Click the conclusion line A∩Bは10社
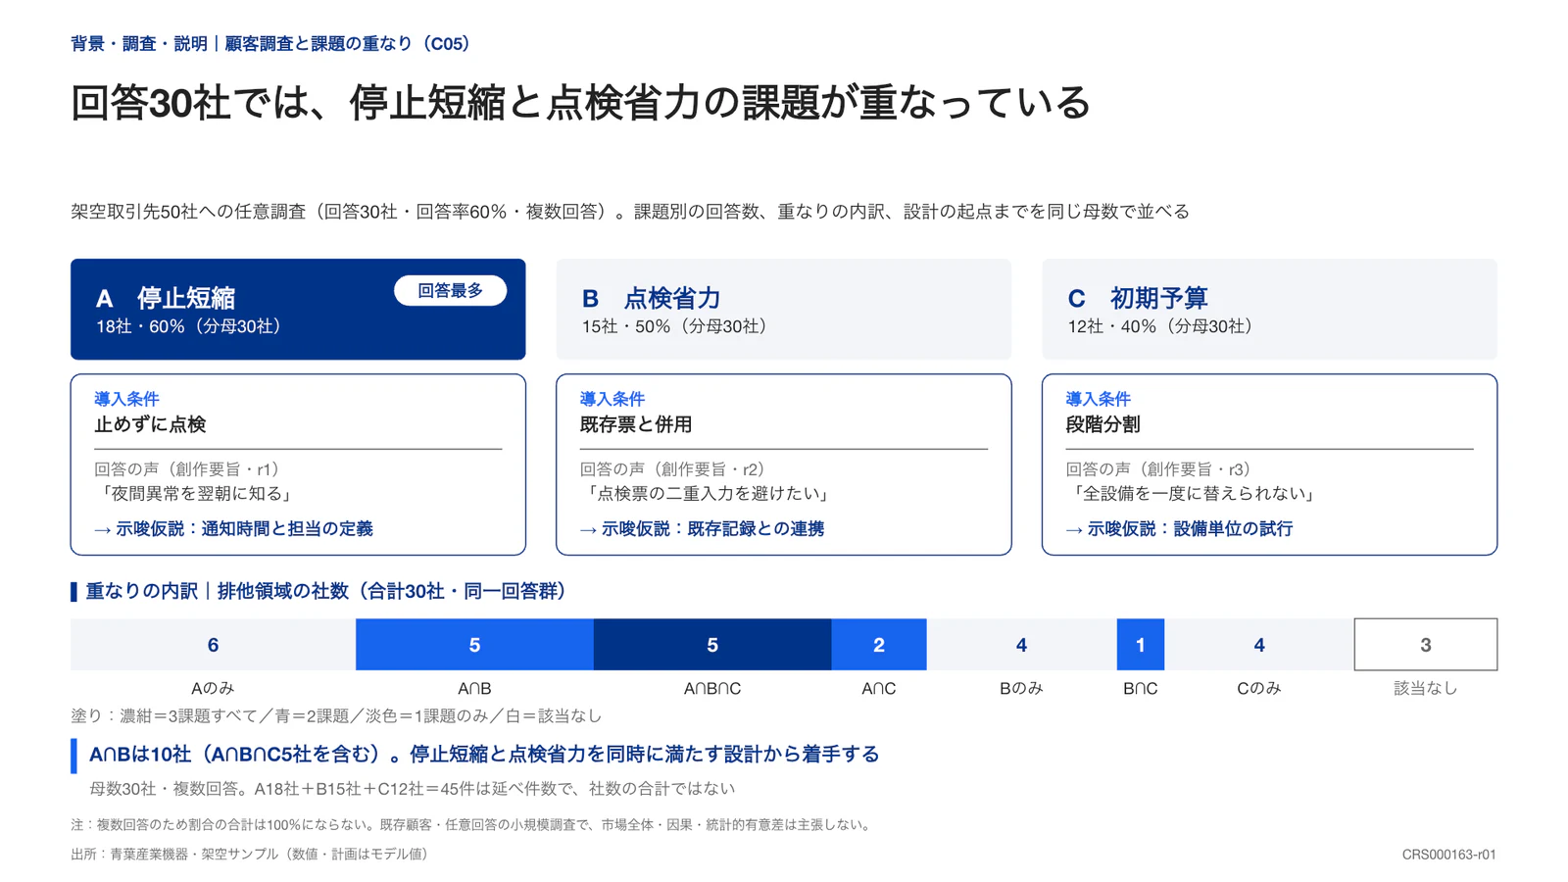The height and width of the screenshot is (882, 1568). click(484, 754)
